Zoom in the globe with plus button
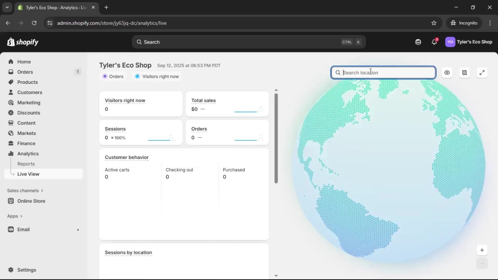This screenshot has width=498, height=280. pyautogui.click(x=482, y=250)
